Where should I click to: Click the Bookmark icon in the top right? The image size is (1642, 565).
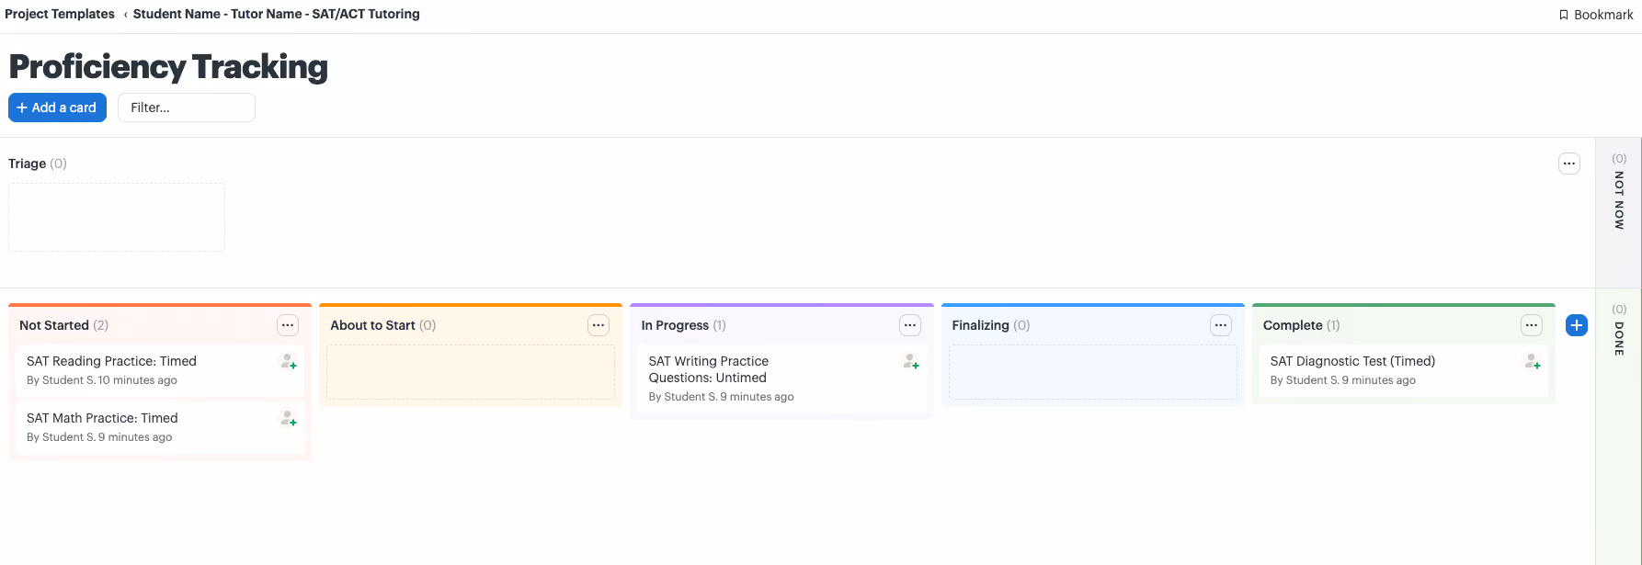coord(1563,15)
